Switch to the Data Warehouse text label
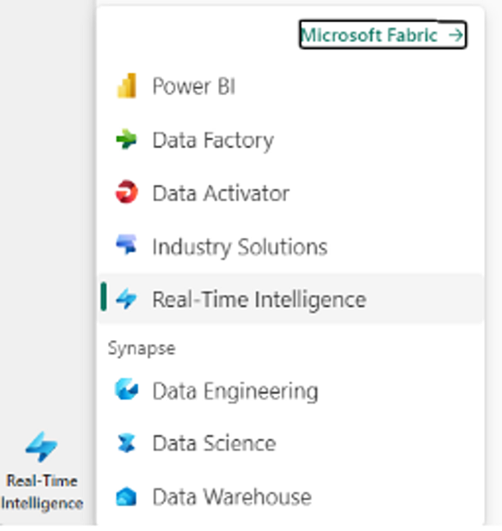The height and width of the screenshot is (531, 502). [x=232, y=497]
